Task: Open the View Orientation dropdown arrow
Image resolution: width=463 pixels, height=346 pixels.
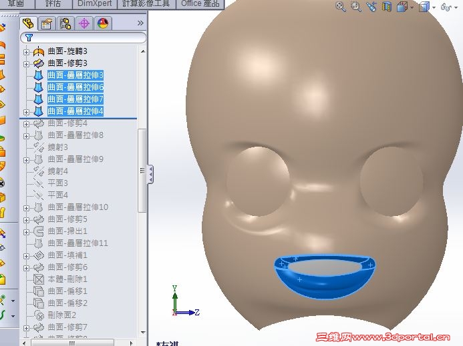Action: [412, 7]
